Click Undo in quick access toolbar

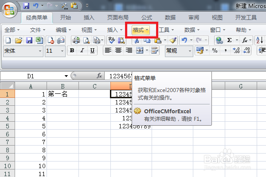pos(36,6)
